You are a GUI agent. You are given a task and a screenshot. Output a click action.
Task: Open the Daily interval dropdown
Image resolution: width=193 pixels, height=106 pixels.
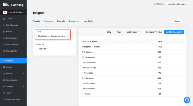click(110, 32)
